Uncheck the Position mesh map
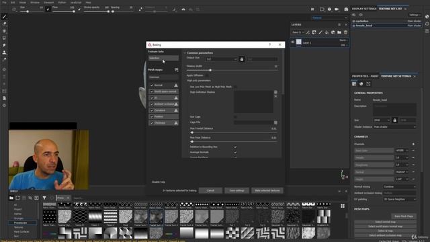This screenshot has height=242, width=430. (x=152, y=116)
